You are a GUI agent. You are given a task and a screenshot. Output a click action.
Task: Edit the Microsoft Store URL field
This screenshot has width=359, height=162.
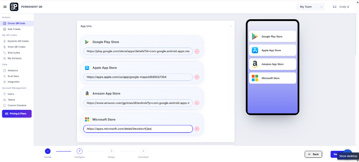click(138, 129)
